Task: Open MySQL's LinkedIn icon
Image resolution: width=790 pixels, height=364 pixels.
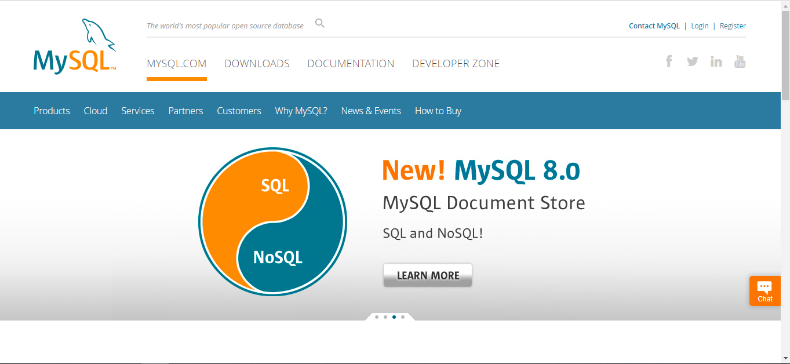Action: pyautogui.click(x=716, y=61)
